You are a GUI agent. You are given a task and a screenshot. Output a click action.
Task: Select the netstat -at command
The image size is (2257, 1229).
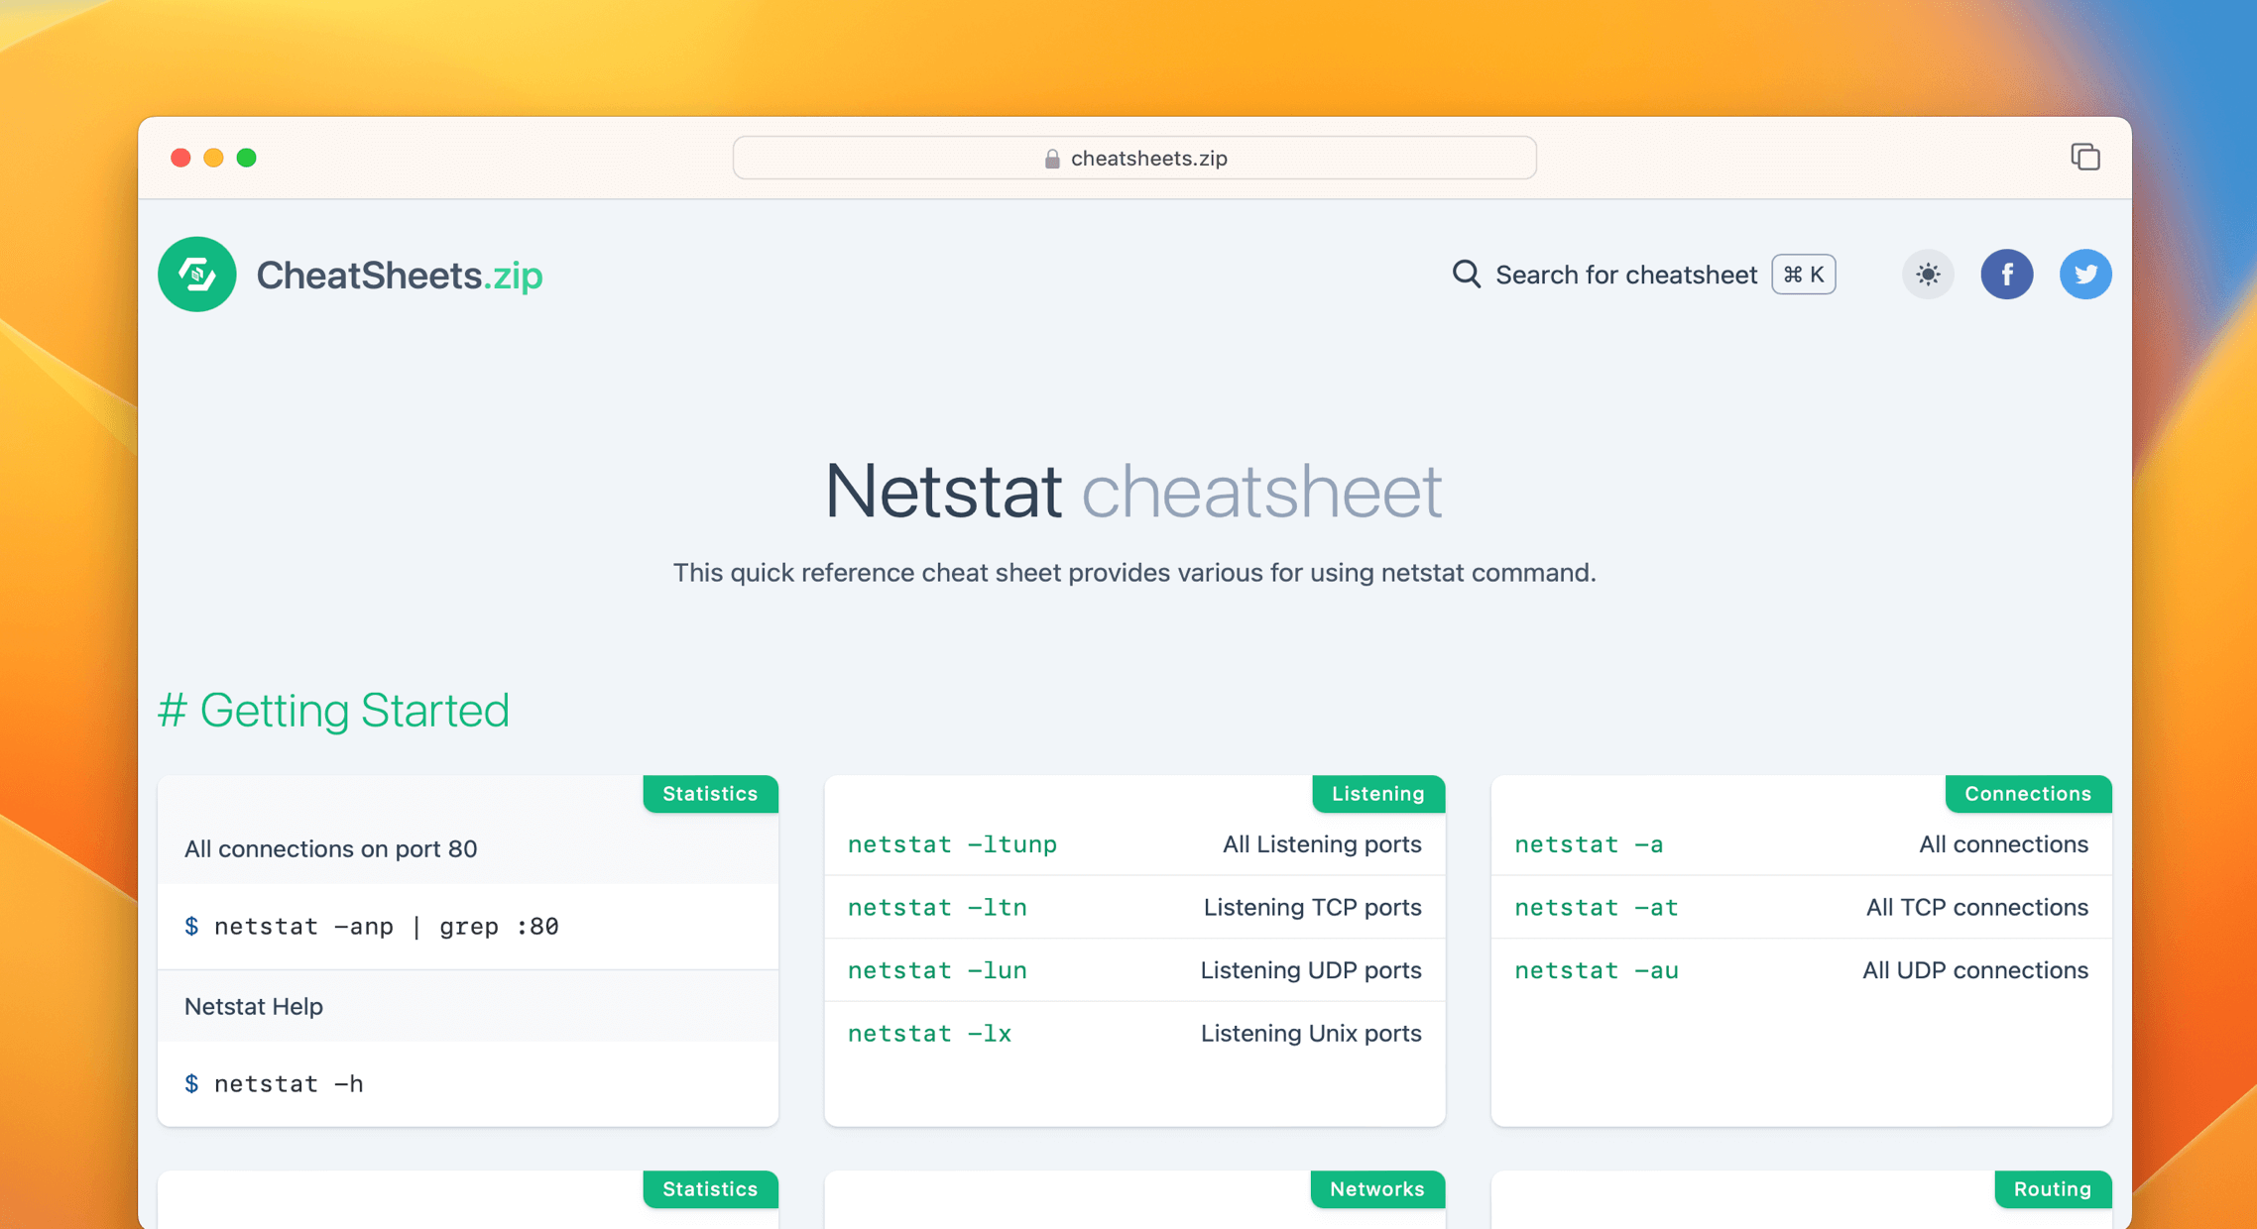[x=1596, y=907]
